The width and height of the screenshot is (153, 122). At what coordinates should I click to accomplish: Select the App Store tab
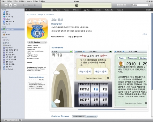click(x=87, y=10)
